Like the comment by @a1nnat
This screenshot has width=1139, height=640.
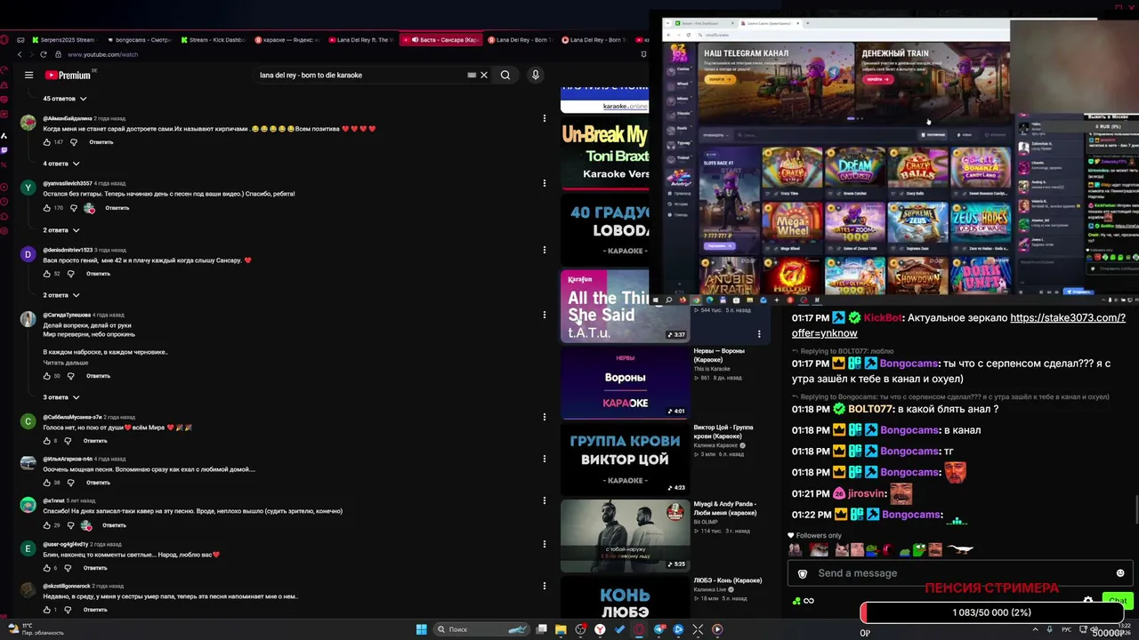tap(47, 525)
